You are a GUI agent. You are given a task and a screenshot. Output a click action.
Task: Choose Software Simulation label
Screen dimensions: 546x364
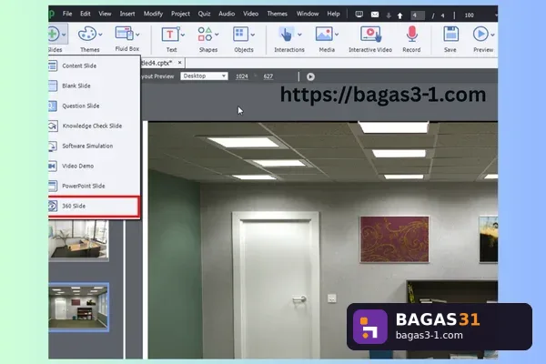coord(87,146)
